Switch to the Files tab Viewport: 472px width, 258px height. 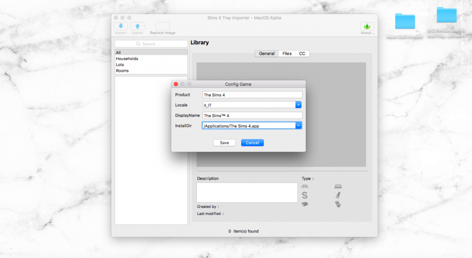287,54
